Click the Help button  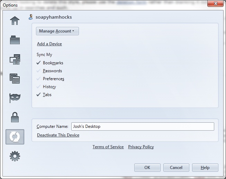tap(205, 168)
